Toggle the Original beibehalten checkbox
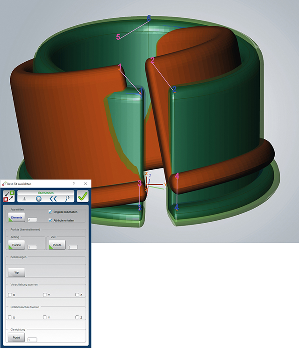The height and width of the screenshot is (349, 299). coord(50,211)
